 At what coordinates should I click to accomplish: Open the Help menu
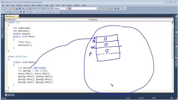point(84,5)
